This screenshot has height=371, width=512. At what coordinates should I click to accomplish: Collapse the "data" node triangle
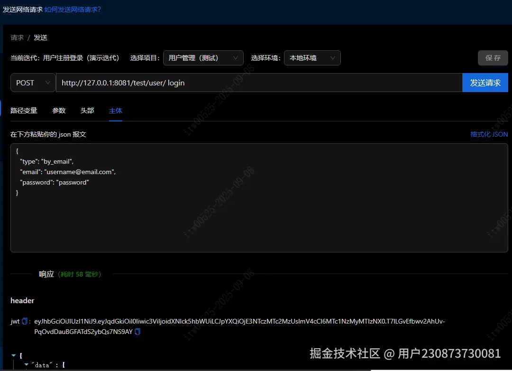pyautogui.click(x=27, y=364)
